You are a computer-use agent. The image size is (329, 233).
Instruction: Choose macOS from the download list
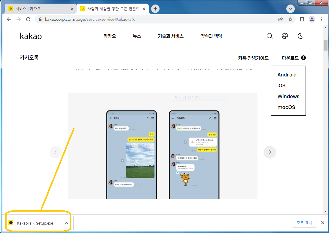pos(286,107)
